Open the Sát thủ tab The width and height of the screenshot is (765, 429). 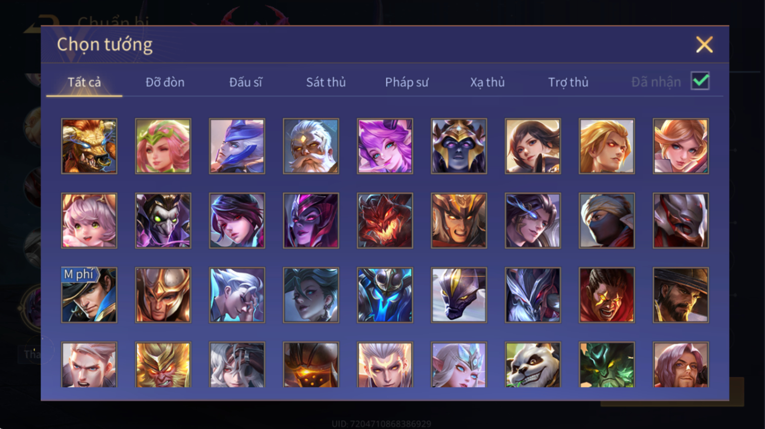[326, 82]
